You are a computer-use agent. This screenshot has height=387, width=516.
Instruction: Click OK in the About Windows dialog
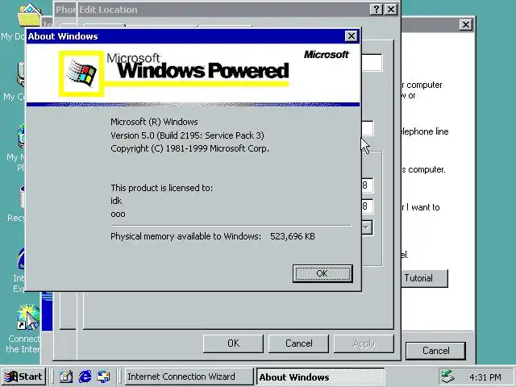[x=322, y=273]
